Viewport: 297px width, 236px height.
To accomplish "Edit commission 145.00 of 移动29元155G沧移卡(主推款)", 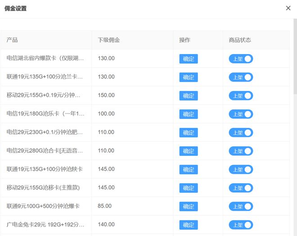I will point(106,187).
